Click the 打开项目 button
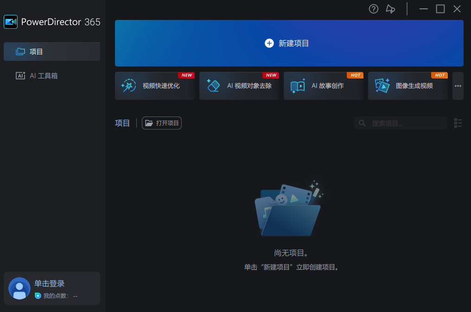Screen dimensions: 471x312 pos(162,123)
